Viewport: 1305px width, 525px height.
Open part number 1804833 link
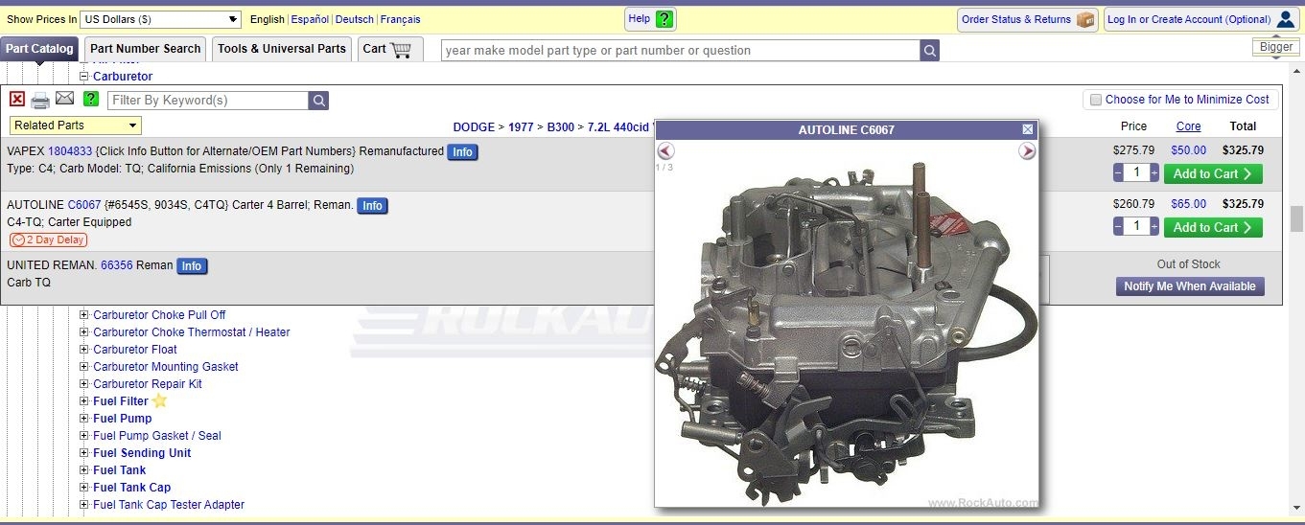point(70,151)
